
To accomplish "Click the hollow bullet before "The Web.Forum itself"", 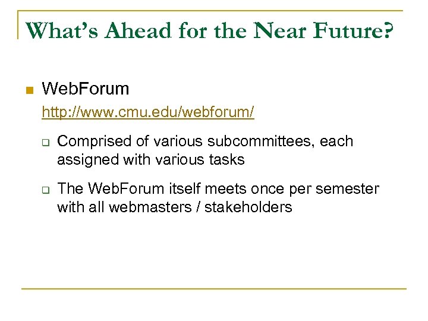I will 45,191.
